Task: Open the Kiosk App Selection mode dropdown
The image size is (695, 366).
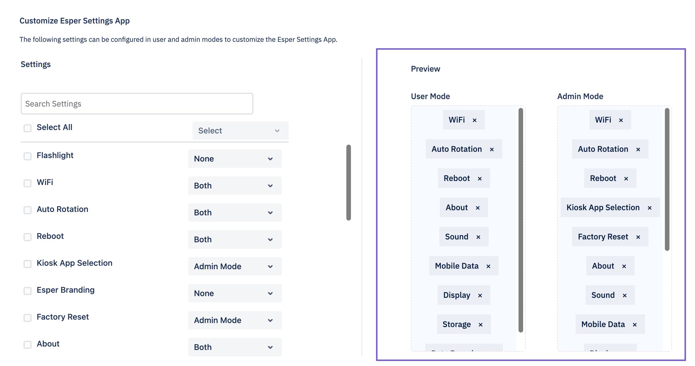Action: click(234, 266)
